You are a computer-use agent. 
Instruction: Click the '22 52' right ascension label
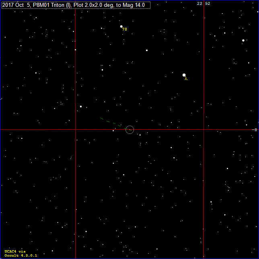coord(203,4)
